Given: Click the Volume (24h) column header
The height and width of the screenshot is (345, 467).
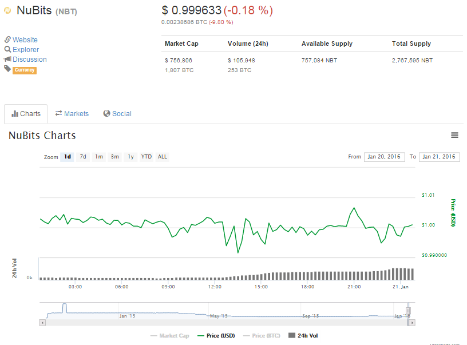Looking at the screenshot, I should coord(248,43).
